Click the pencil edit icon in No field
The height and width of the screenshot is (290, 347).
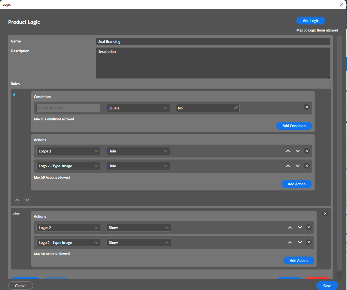click(236, 108)
